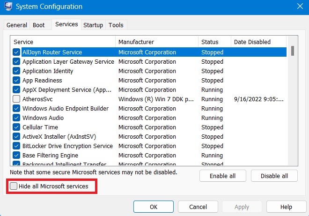Sort by the Date Disabled column header

258,42
